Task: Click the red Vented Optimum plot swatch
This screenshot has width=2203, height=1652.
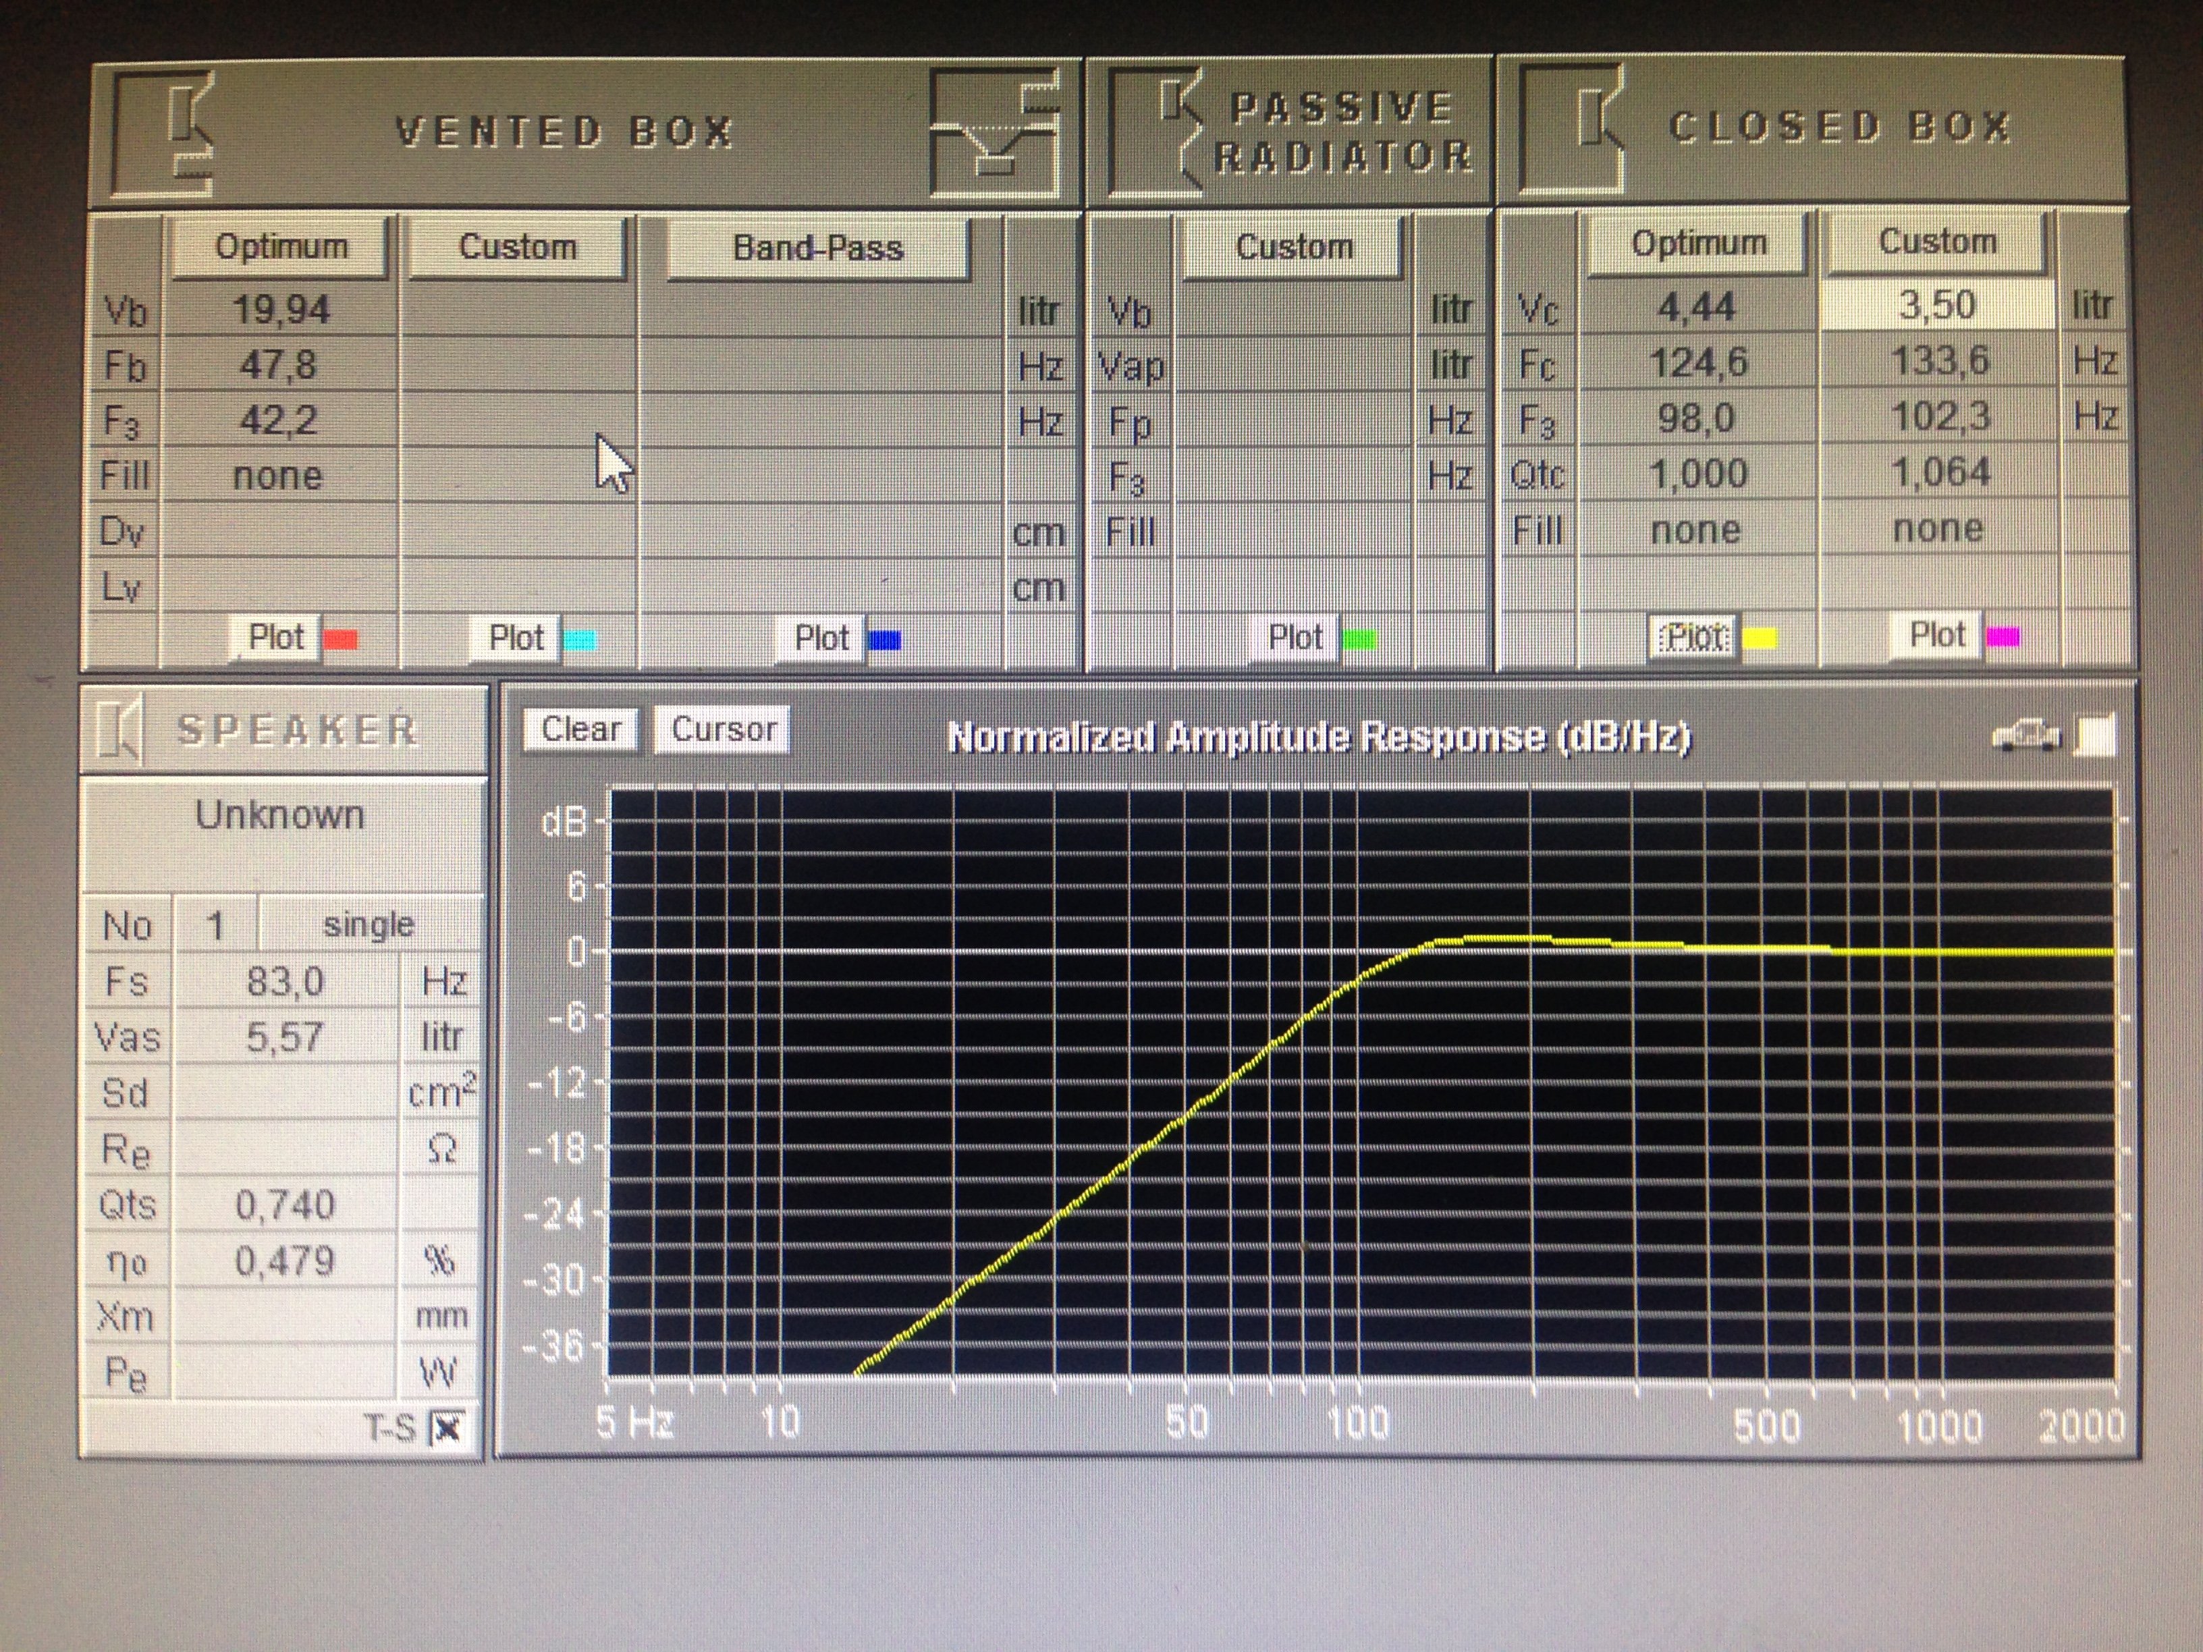Action: 342,639
